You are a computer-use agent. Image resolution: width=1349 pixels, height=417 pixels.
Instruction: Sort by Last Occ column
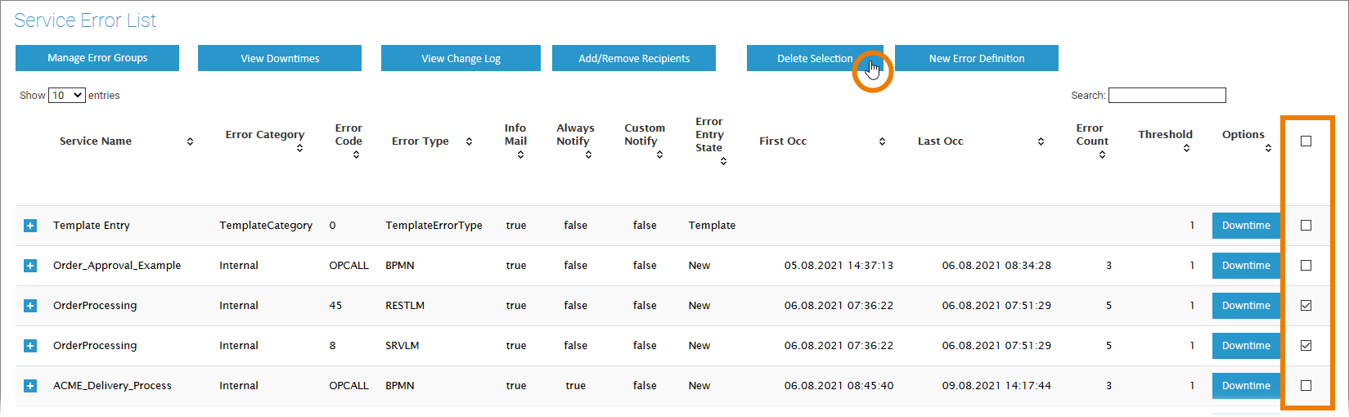click(x=1041, y=141)
